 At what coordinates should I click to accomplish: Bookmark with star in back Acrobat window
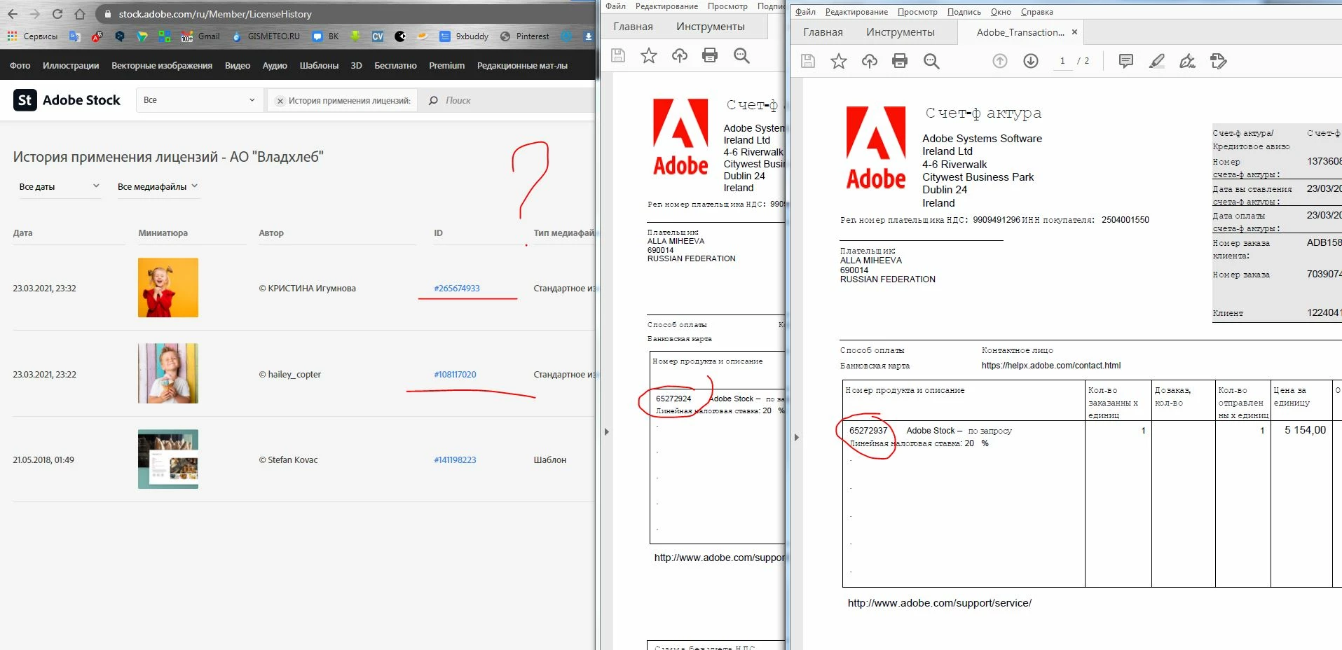click(649, 55)
